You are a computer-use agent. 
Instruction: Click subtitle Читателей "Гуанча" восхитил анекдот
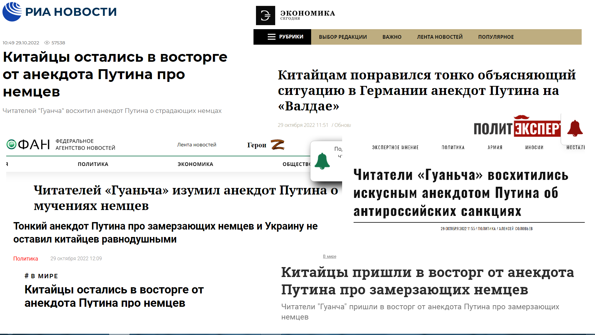click(x=112, y=111)
